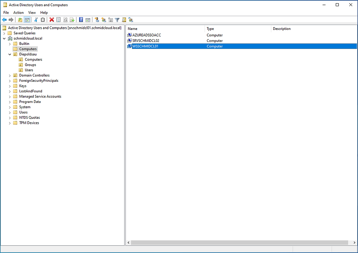358x253 pixels.
Task: Click the Diepoldsau organizational unit icon
Action: [15, 54]
